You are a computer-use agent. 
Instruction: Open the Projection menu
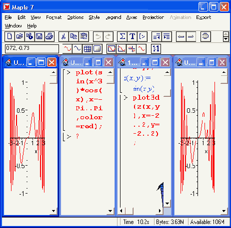(x=153, y=17)
